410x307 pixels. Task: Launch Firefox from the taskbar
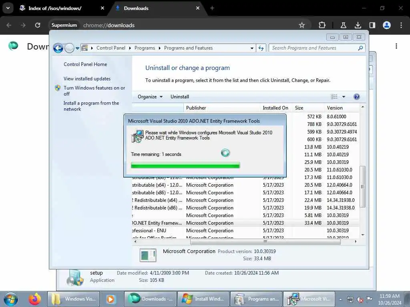[35, 299]
